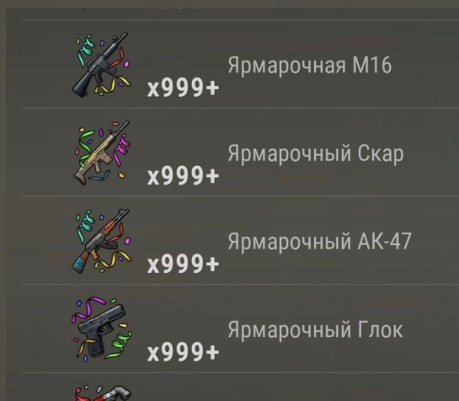The width and height of the screenshot is (459, 401).
Task: Highlight the empty row area right of Ярмарочный АК-47
Action: [x=435, y=240]
